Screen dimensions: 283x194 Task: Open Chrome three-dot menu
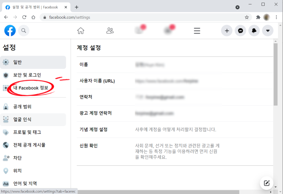(x=276, y=17)
